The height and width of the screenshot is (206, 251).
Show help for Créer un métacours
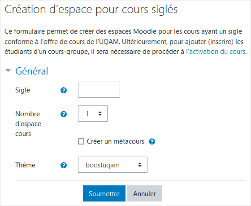click(152, 141)
